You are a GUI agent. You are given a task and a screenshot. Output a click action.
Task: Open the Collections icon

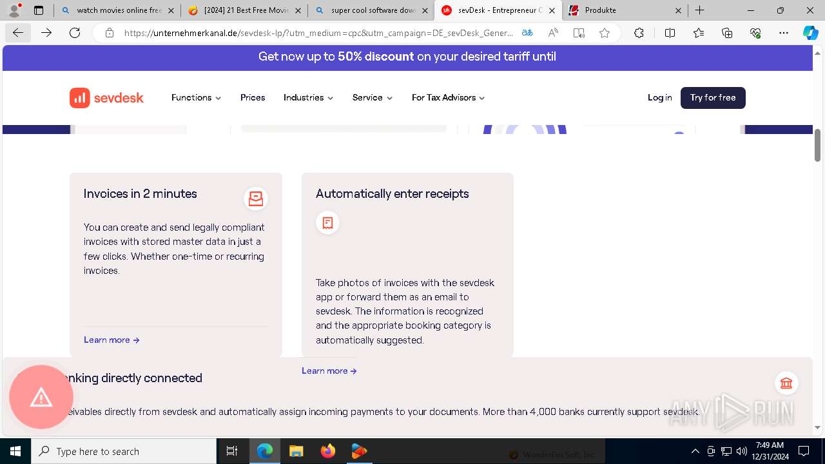(x=727, y=33)
